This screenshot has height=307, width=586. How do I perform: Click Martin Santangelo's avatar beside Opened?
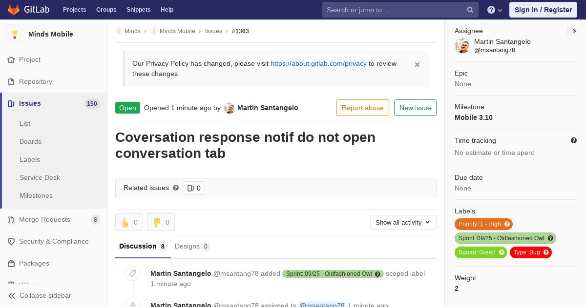point(229,108)
